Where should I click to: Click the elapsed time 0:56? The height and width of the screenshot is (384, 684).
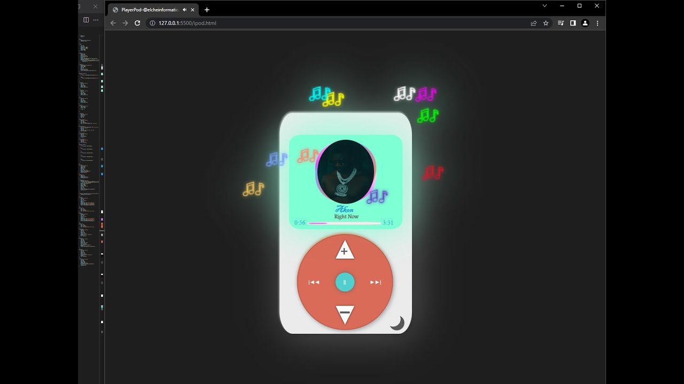pyautogui.click(x=300, y=223)
